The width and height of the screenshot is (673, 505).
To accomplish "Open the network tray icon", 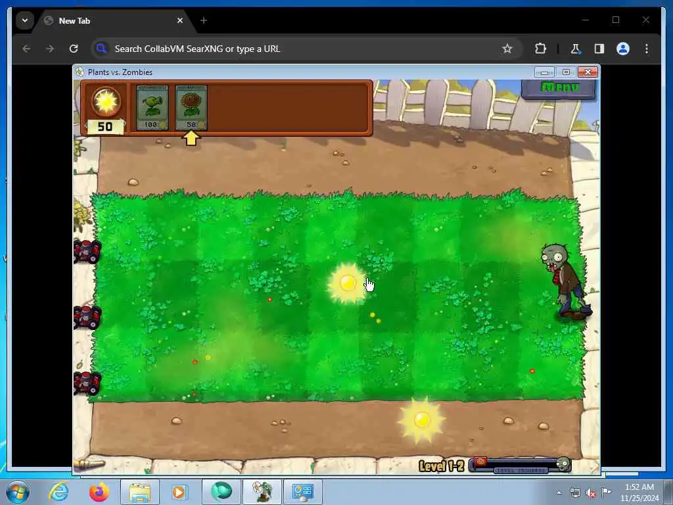I will pyautogui.click(x=574, y=493).
